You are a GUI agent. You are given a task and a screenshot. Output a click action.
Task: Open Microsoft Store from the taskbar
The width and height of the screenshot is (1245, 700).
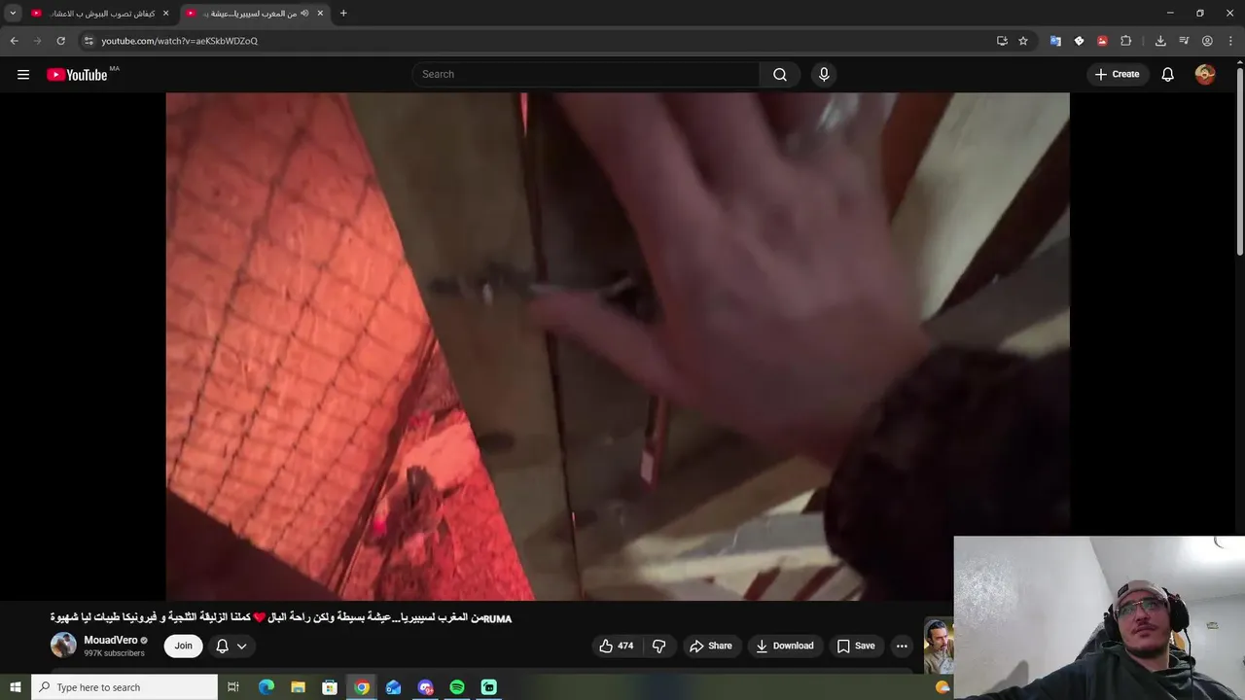[x=330, y=687]
